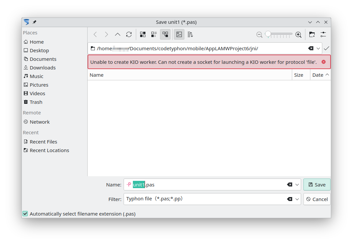Sort files by Size column
Viewport: 353px width, 244px height.
pyautogui.click(x=301, y=75)
